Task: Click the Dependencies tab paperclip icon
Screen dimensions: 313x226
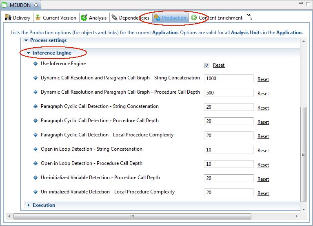Action: pos(114,18)
